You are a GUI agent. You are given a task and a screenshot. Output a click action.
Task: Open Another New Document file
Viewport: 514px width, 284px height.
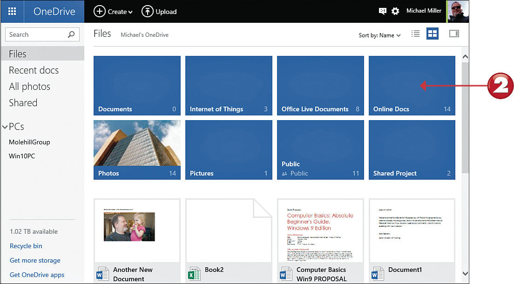coord(137,241)
